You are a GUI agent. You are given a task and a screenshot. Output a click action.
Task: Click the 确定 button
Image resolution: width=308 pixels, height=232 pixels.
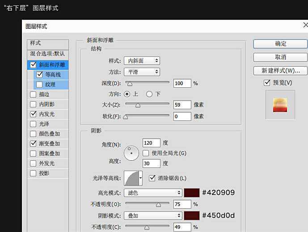click(x=280, y=44)
